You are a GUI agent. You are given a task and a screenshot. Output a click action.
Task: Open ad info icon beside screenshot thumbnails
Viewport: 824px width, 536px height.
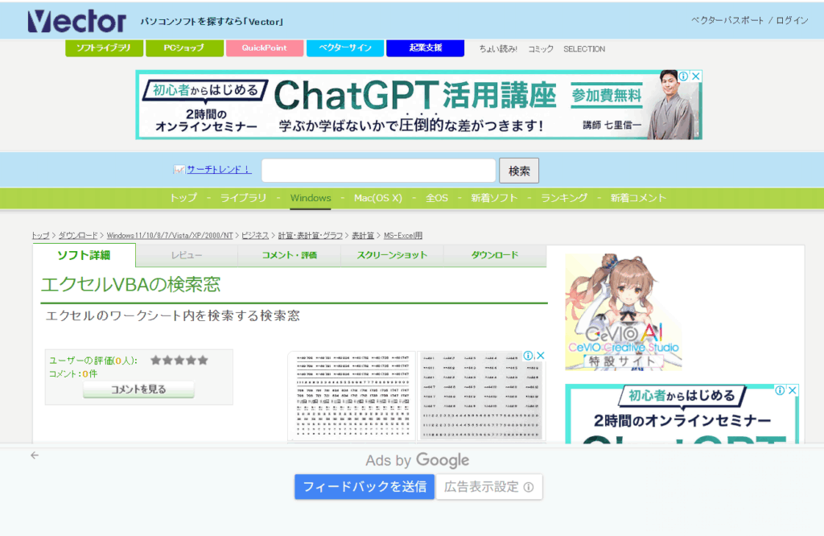529,356
